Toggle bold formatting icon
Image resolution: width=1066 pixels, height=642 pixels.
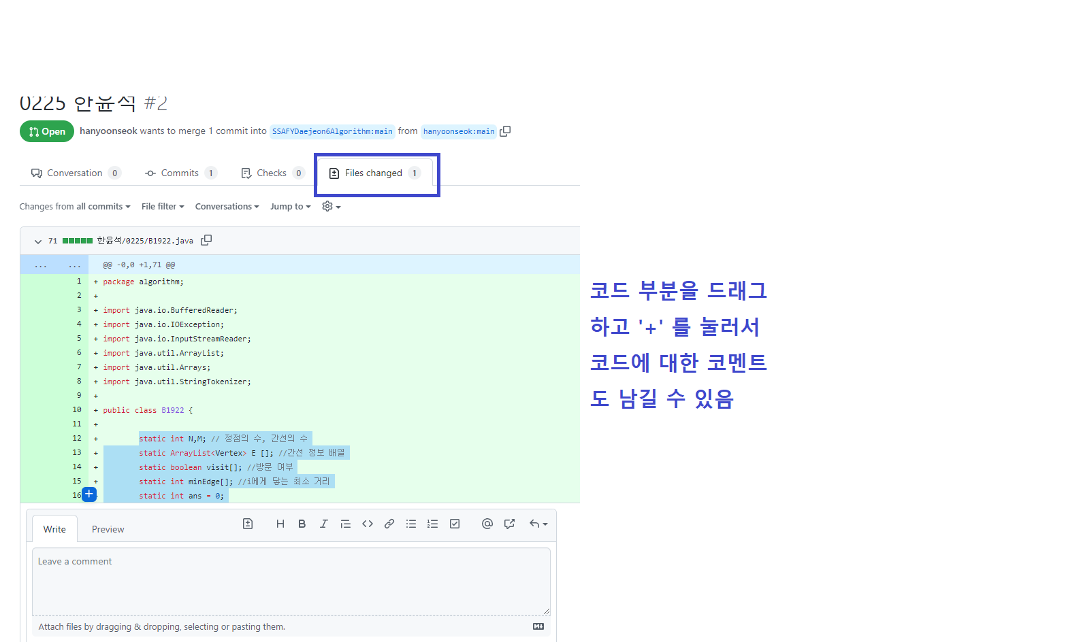(302, 524)
